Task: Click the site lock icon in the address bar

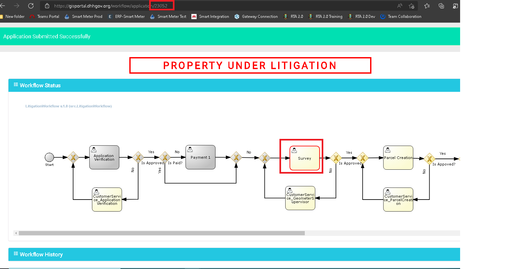Action: [x=47, y=6]
